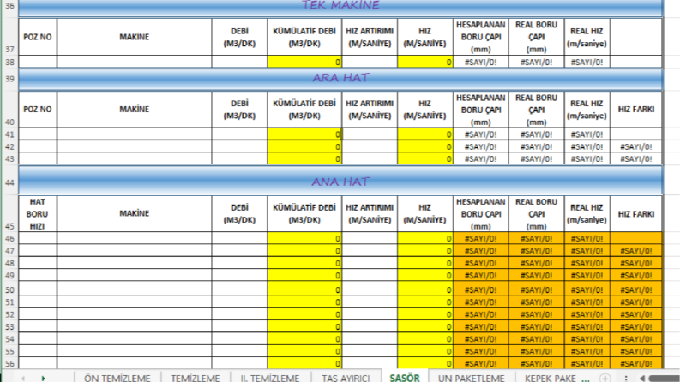The image size is (680, 382).
Task: Select row header 41
Action: pyautogui.click(x=9, y=134)
